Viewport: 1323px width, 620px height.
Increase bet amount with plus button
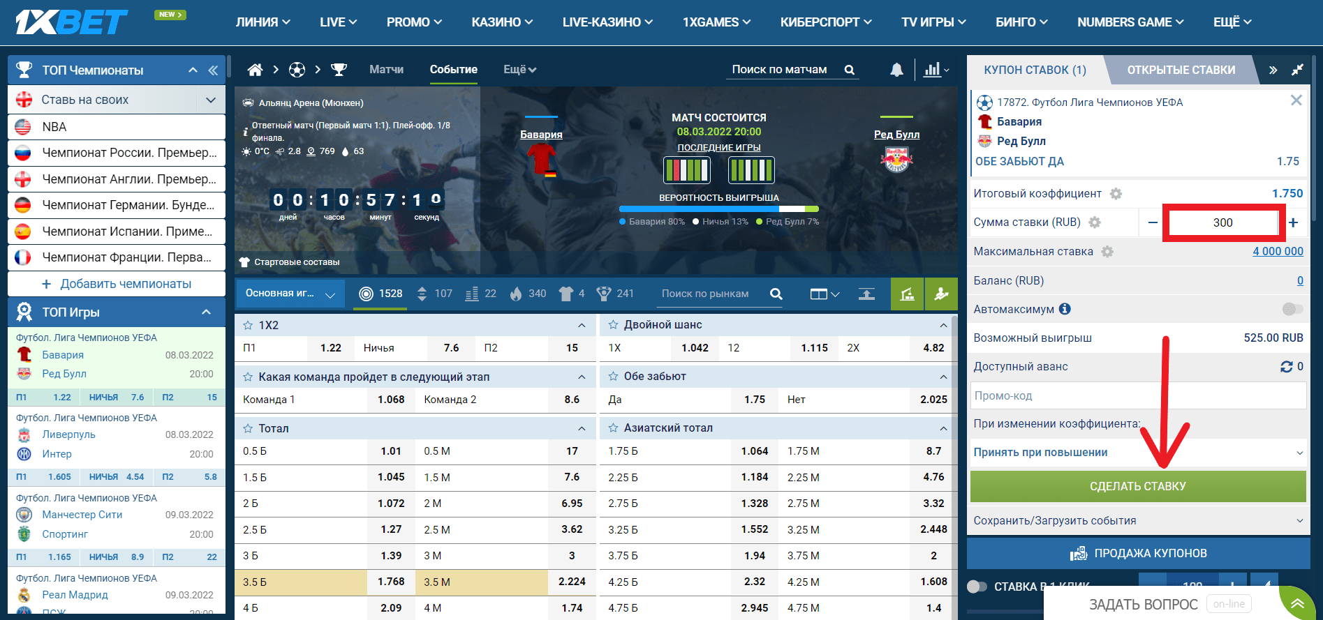click(x=1294, y=222)
